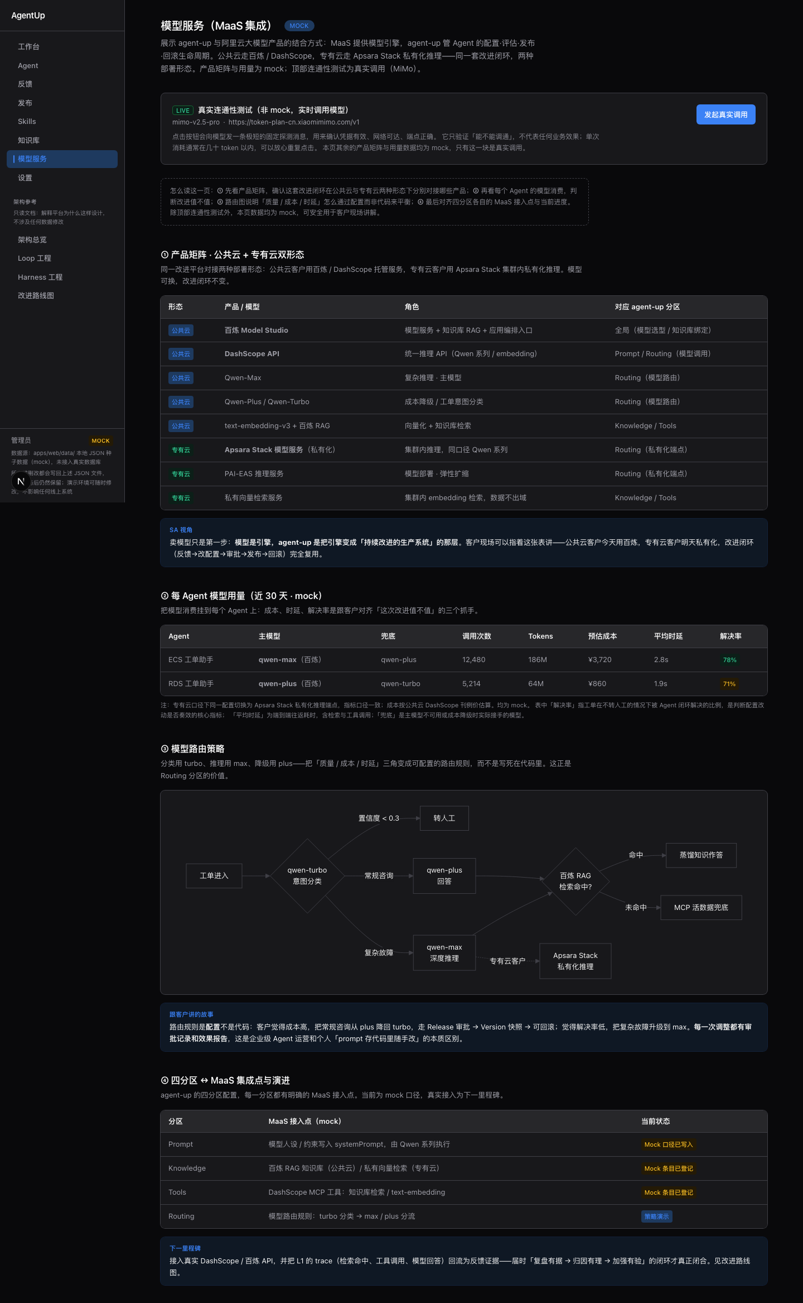Viewport: 803px width, 1303px height.
Task: Click Mock 条目已登记 badge in Tools row
Action: point(669,1192)
